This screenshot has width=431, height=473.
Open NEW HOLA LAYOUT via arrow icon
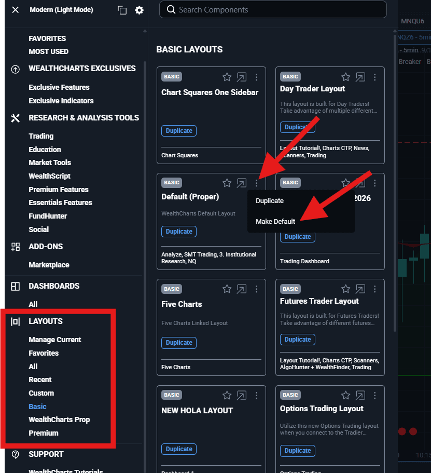[x=241, y=395]
